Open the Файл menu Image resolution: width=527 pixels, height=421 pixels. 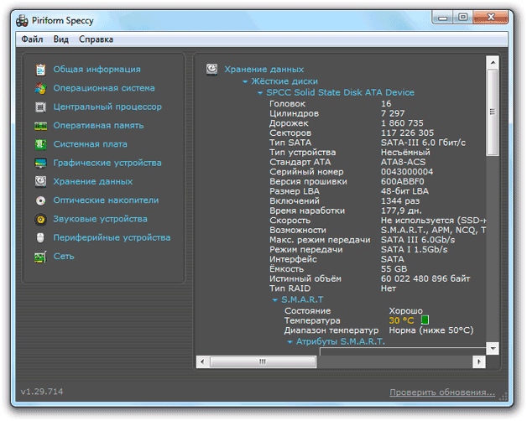point(32,39)
